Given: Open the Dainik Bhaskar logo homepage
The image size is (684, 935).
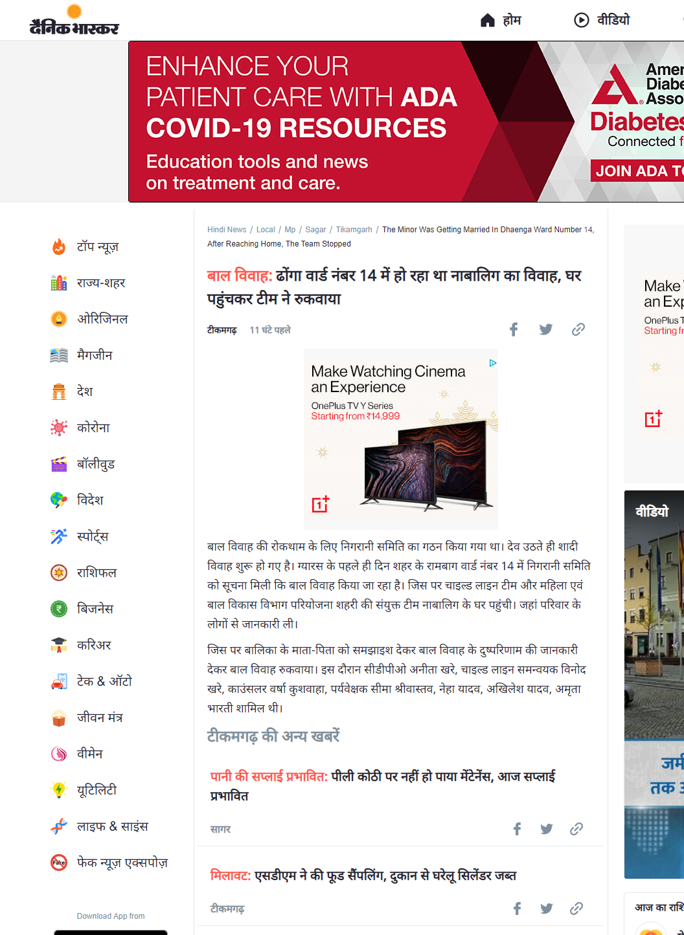Looking at the screenshot, I should [x=74, y=20].
